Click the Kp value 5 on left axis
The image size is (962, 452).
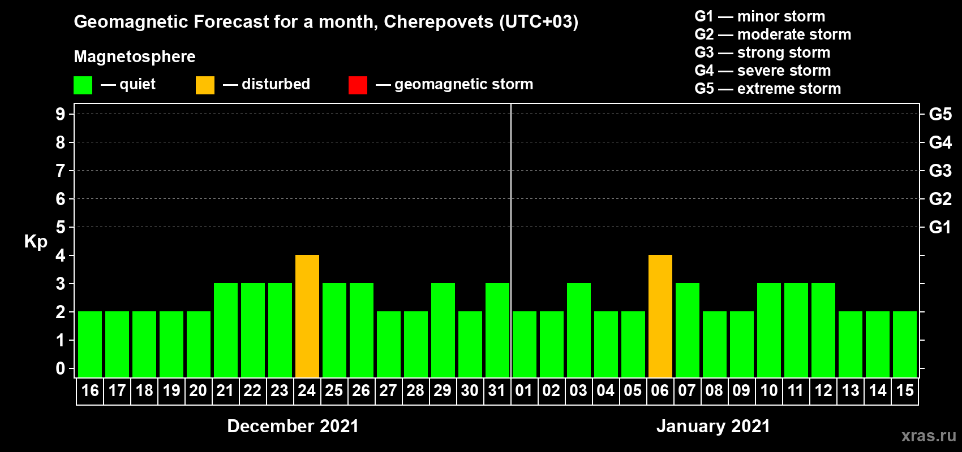pyautogui.click(x=61, y=227)
